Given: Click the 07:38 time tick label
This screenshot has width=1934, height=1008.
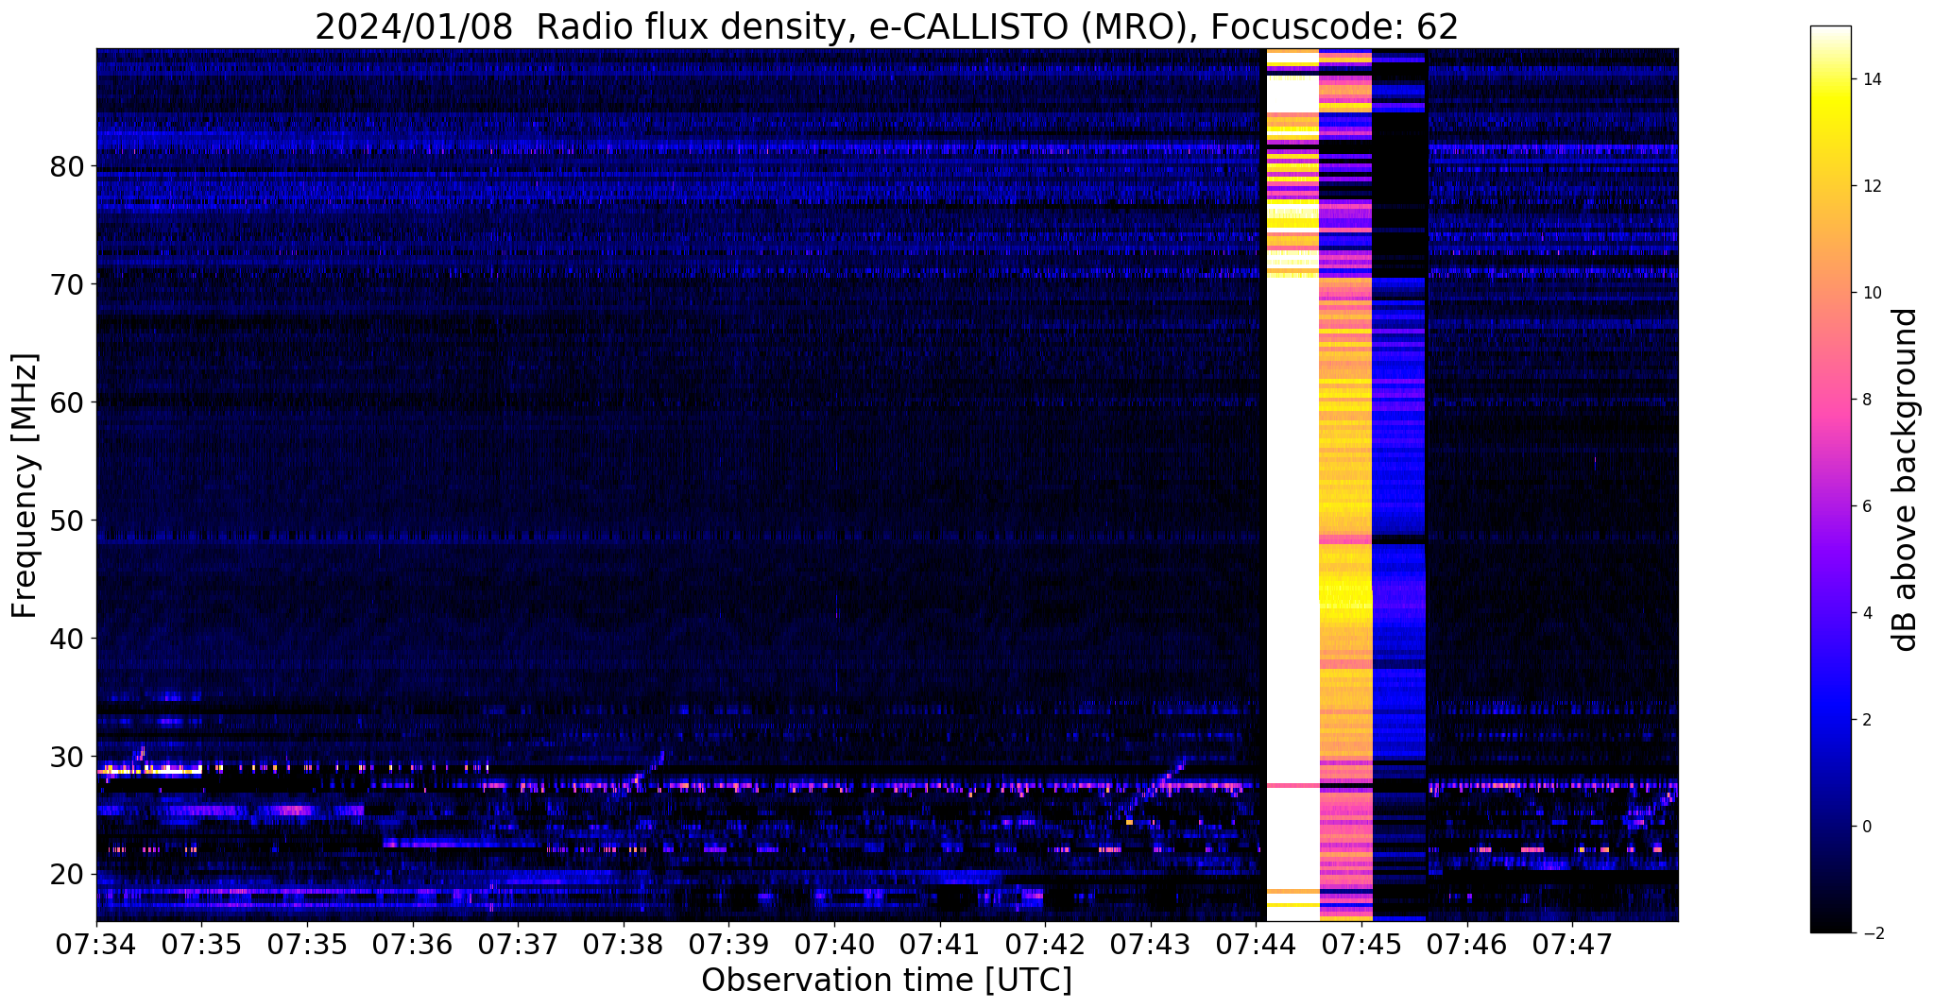Looking at the screenshot, I should click(624, 944).
